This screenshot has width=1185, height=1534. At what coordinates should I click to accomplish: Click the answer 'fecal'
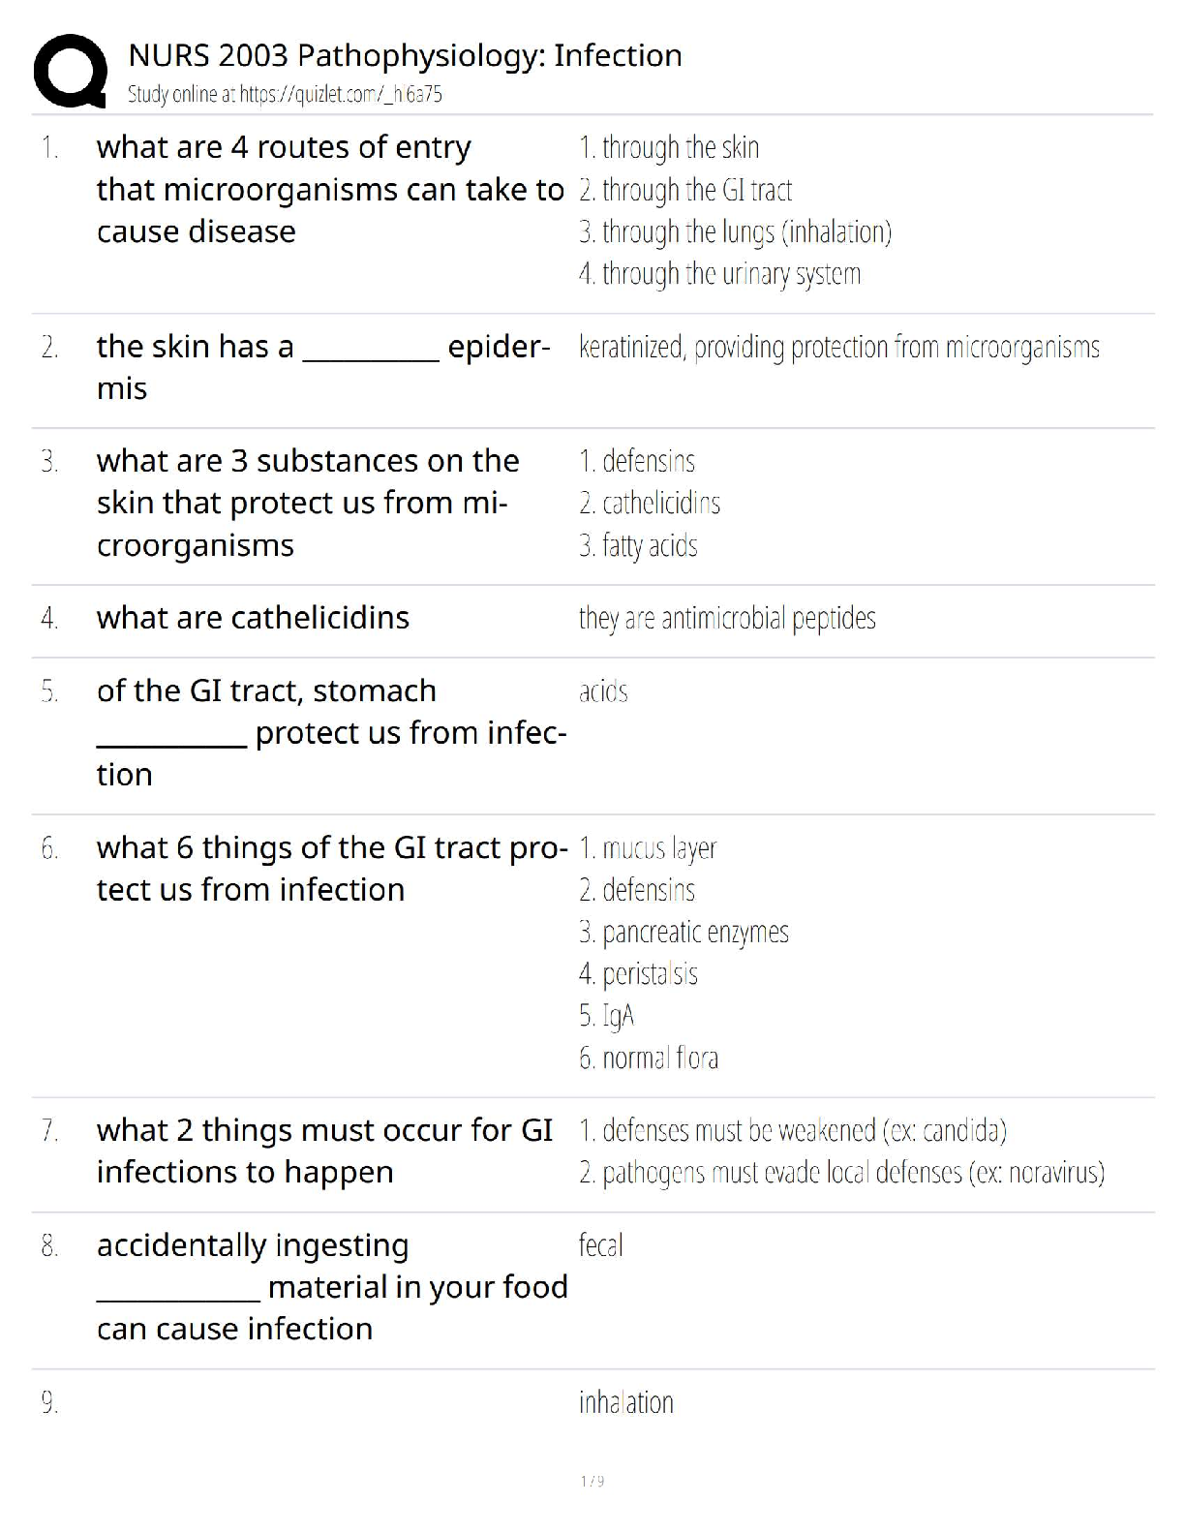600,1245
